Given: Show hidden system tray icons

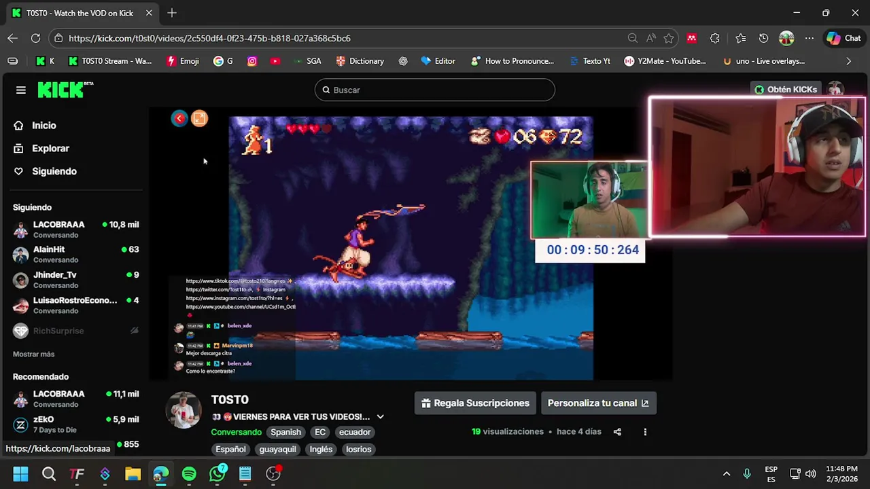Looking at the screenshot, I should [x=726, y=474].
